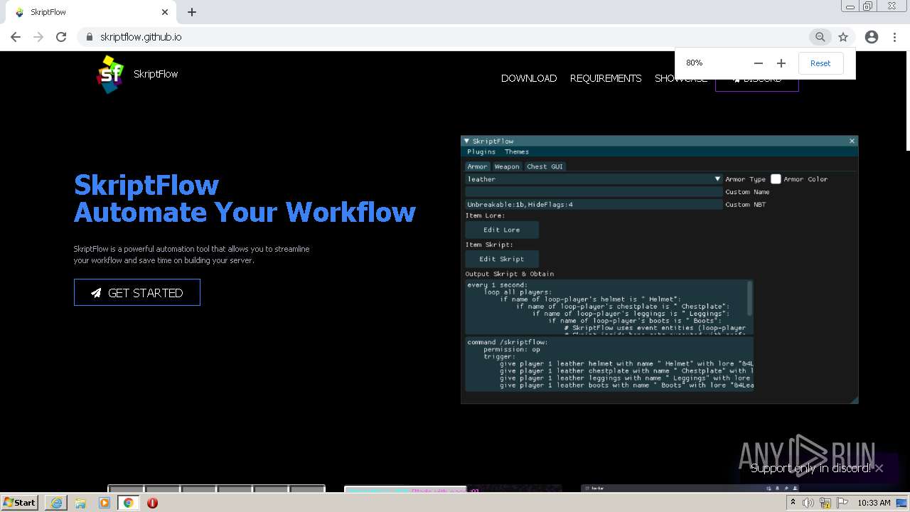Switch to the Armor tab

coord(478,166)
